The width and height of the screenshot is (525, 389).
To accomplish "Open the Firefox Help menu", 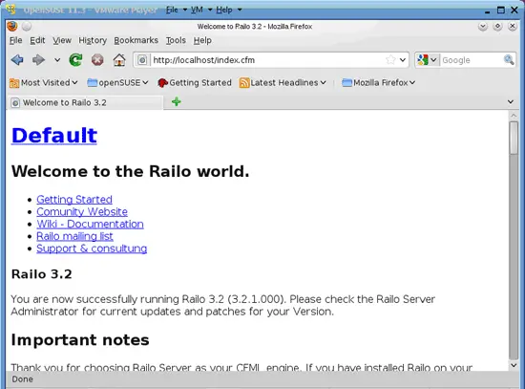I will [202, 40].
